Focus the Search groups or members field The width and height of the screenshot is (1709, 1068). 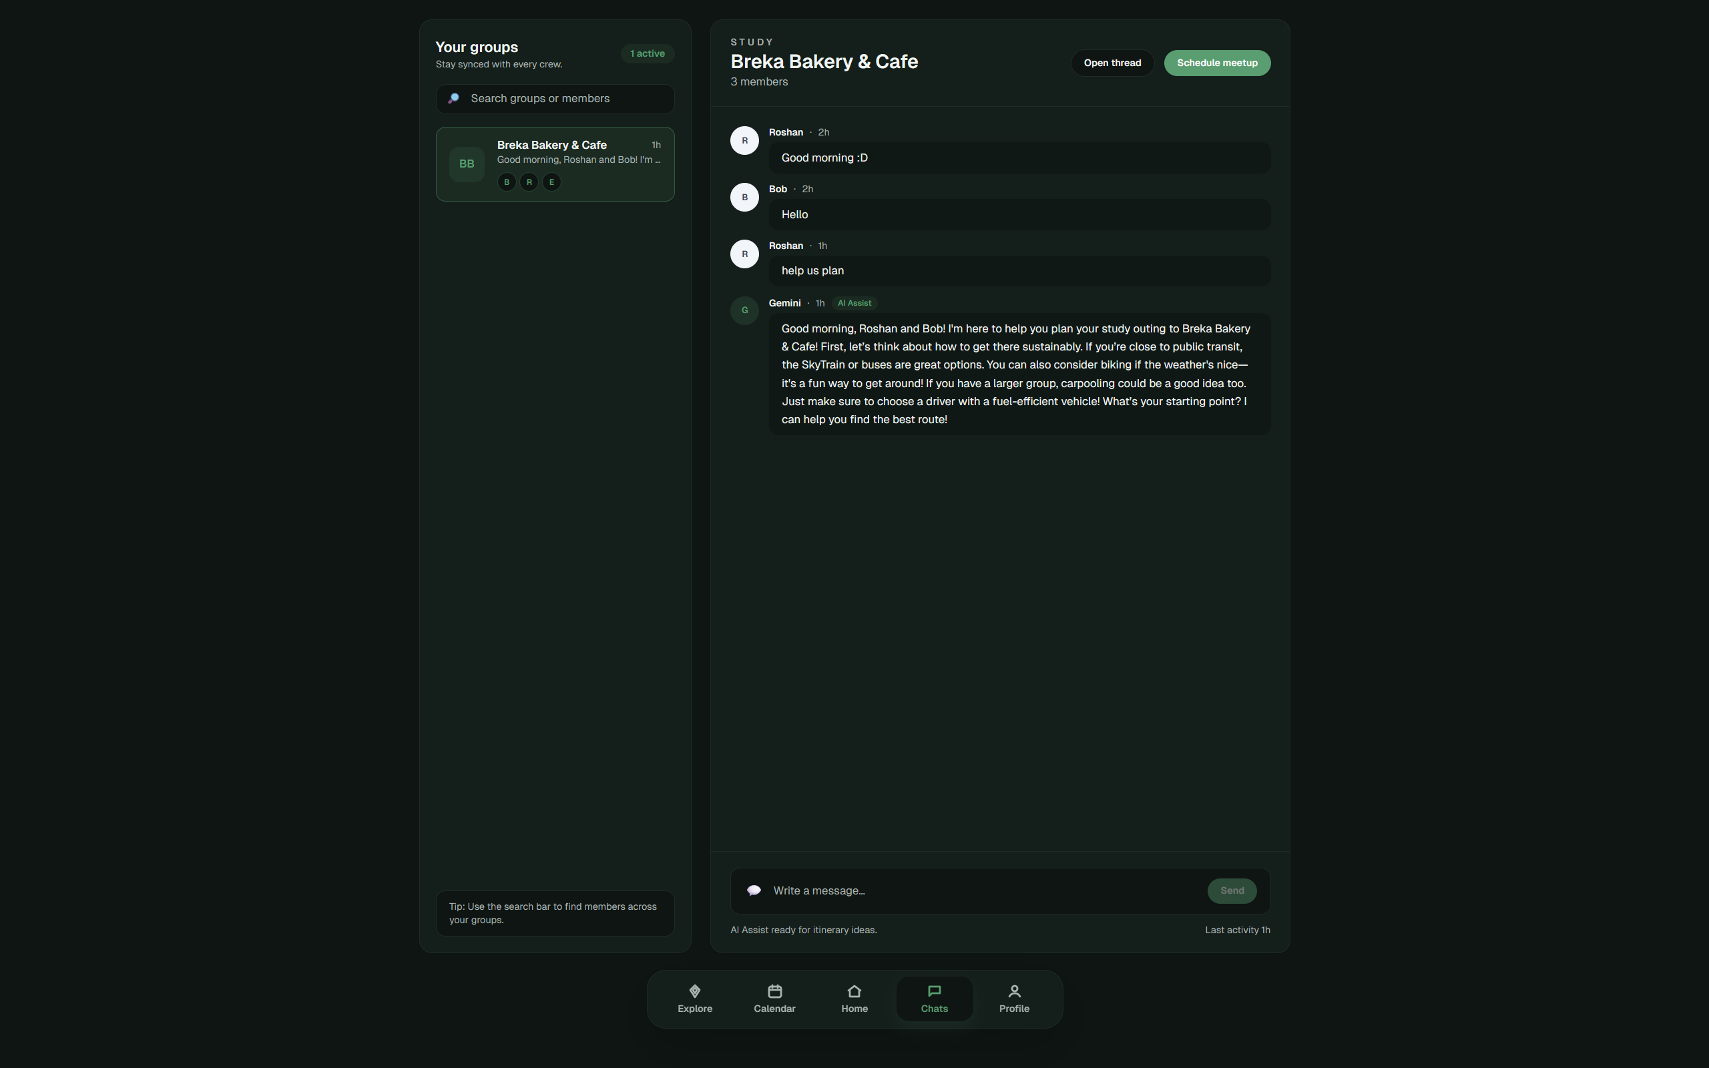[x=565, y=98]
